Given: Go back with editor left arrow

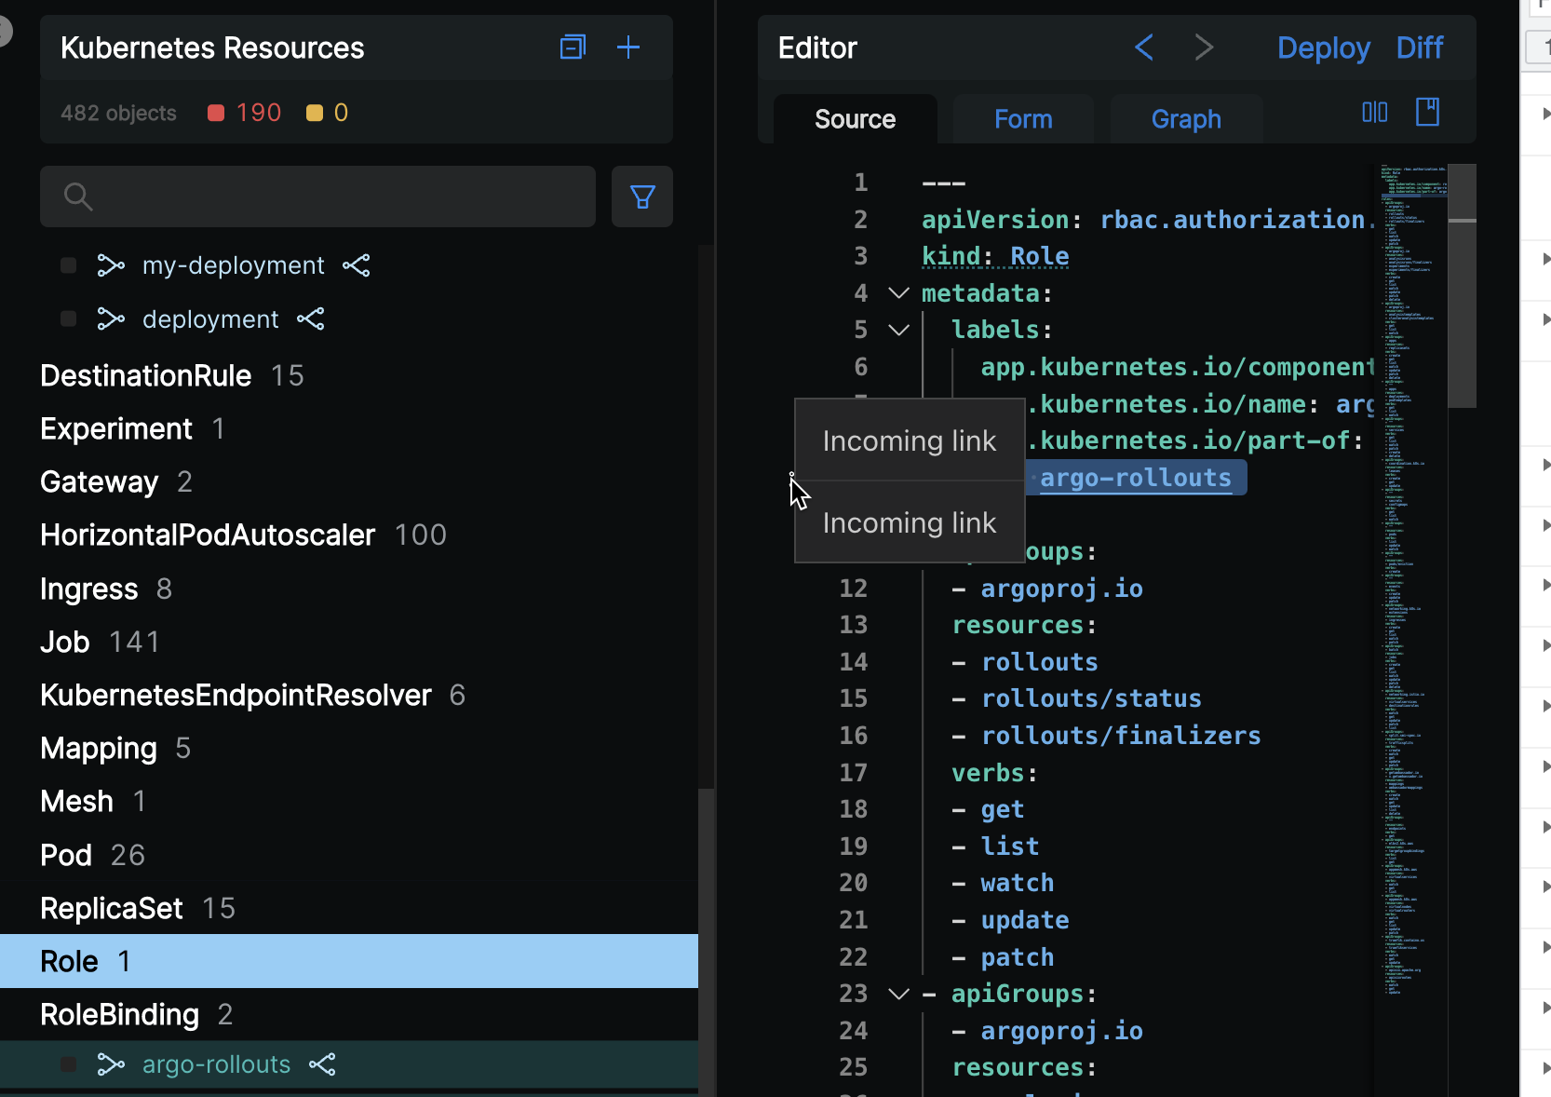Looking at the screenshot, I should point(1144,47).
